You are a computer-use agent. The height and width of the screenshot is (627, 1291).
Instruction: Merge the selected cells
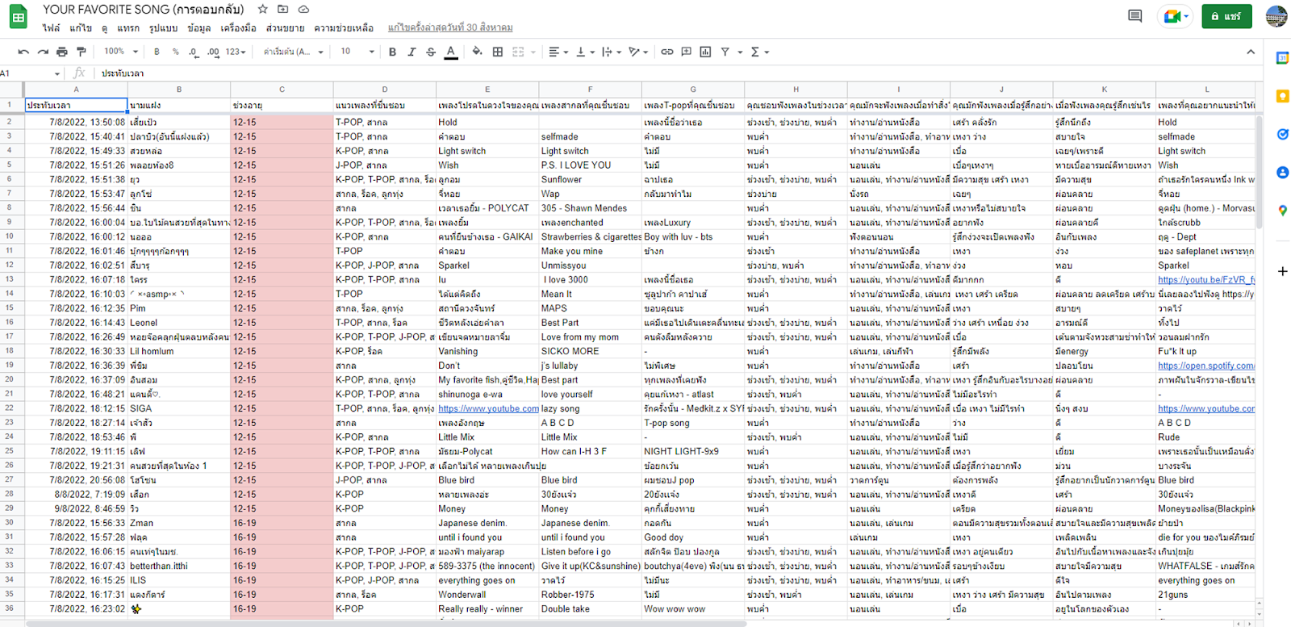pyautogui.click(x=518, y=52)
